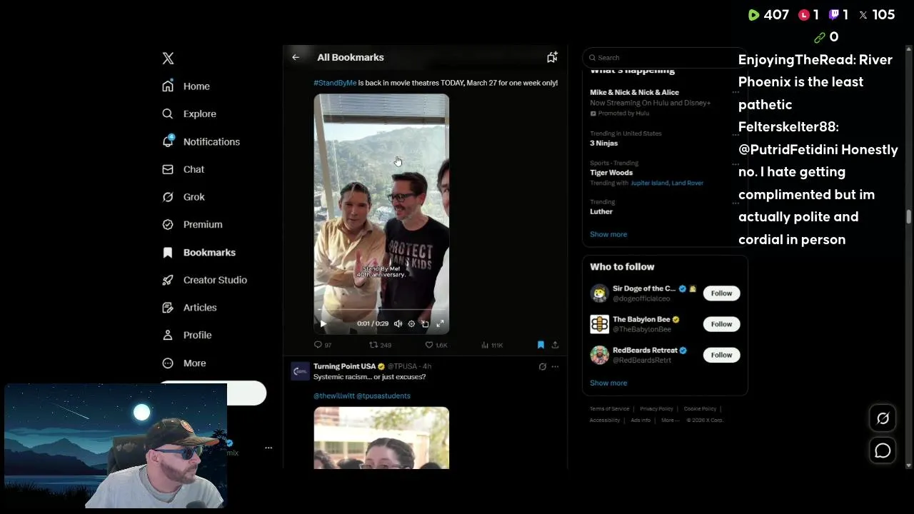Open @tpusastudents mention link
This screenshot has height=514, width=914.
[x=383, y=395]
